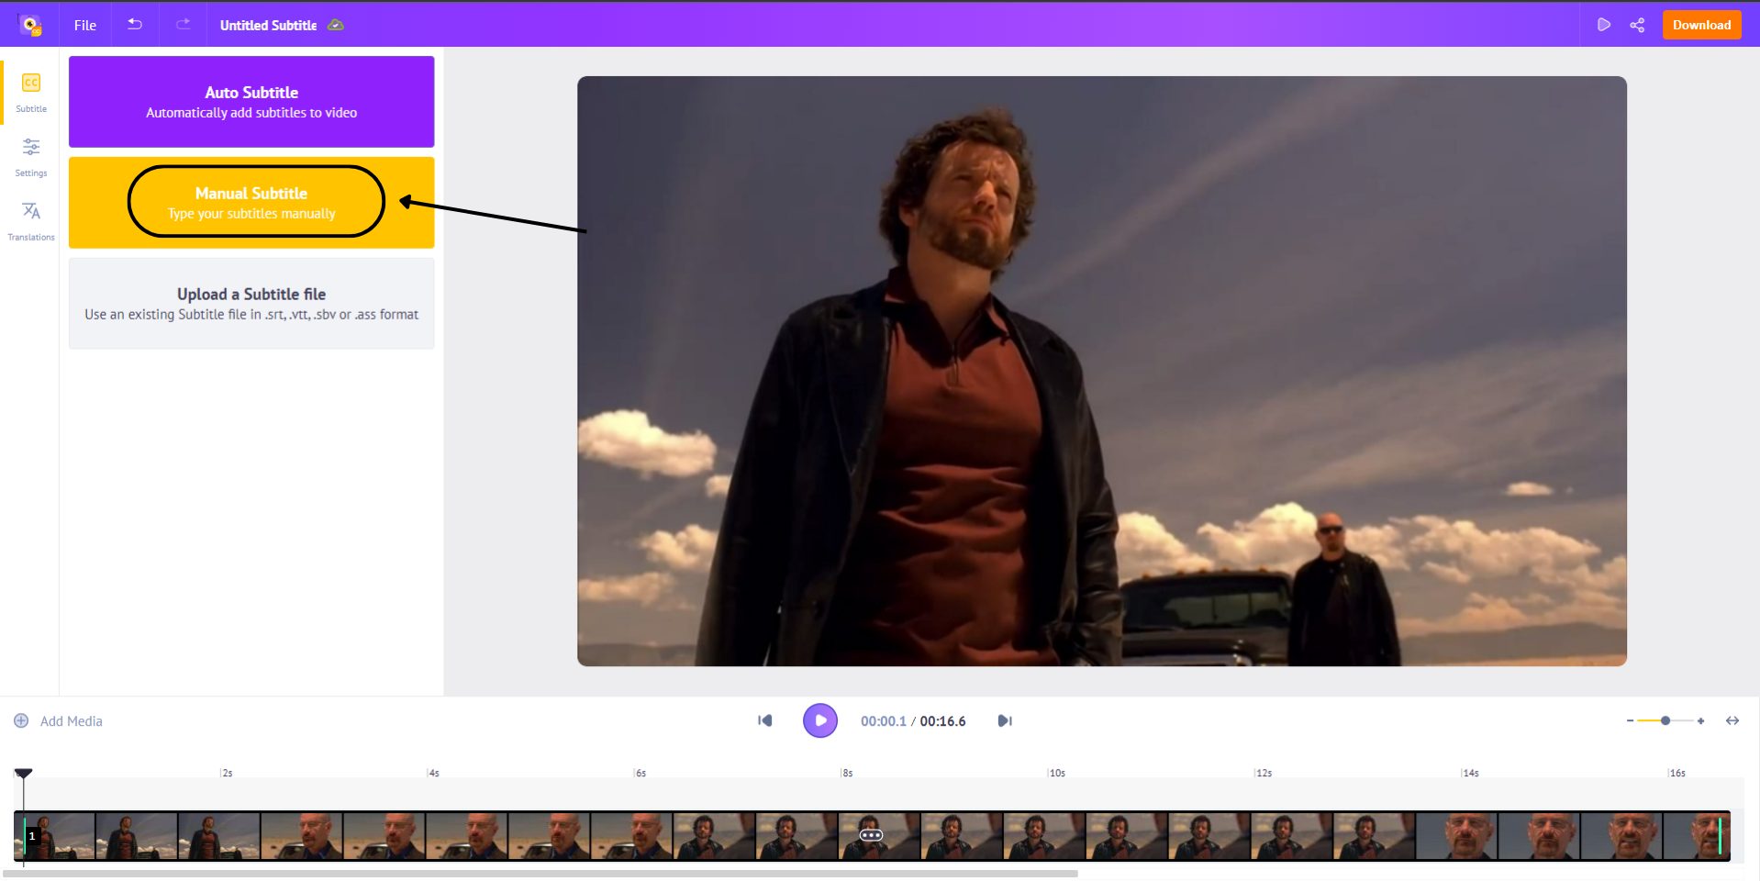Choose Manual Subtitle option

click(251, 202)
